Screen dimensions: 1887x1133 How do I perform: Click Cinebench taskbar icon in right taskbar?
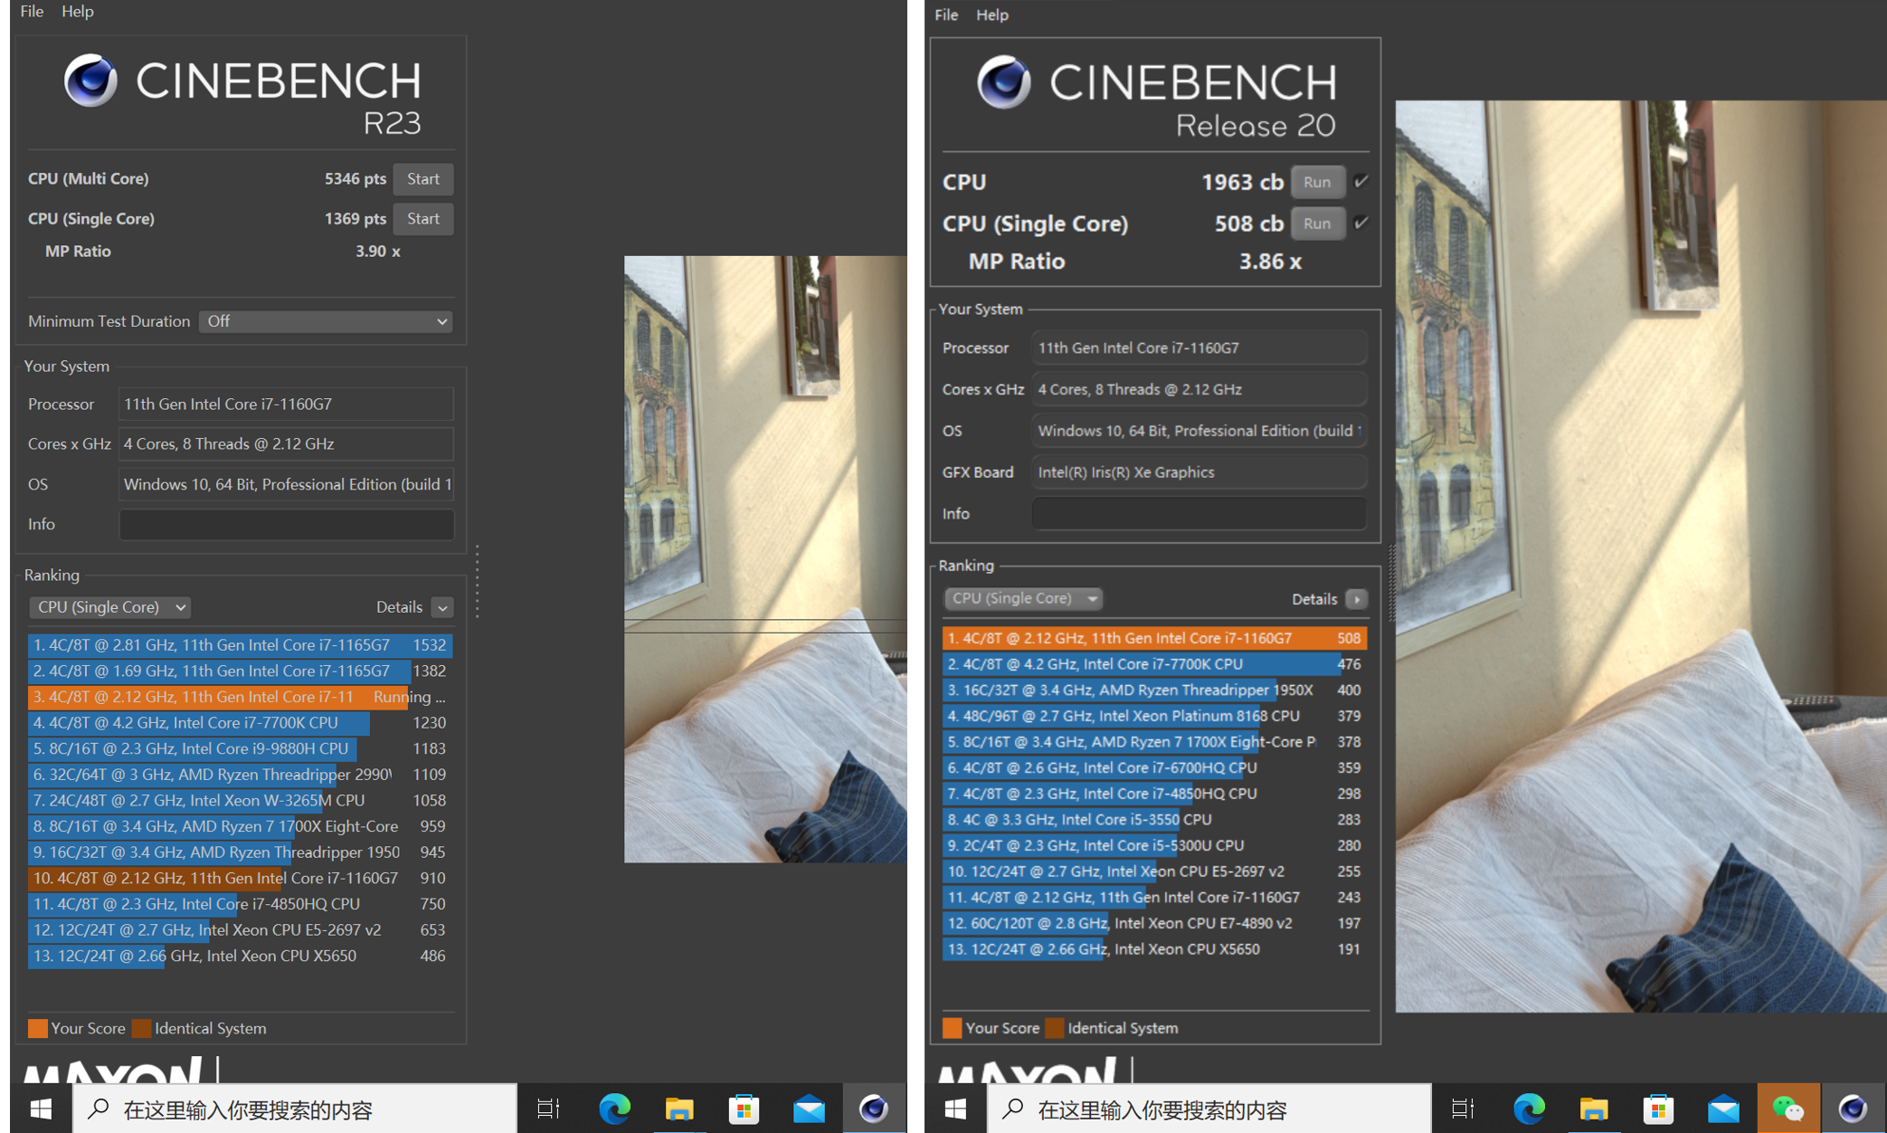(x=1853, y=1109)
